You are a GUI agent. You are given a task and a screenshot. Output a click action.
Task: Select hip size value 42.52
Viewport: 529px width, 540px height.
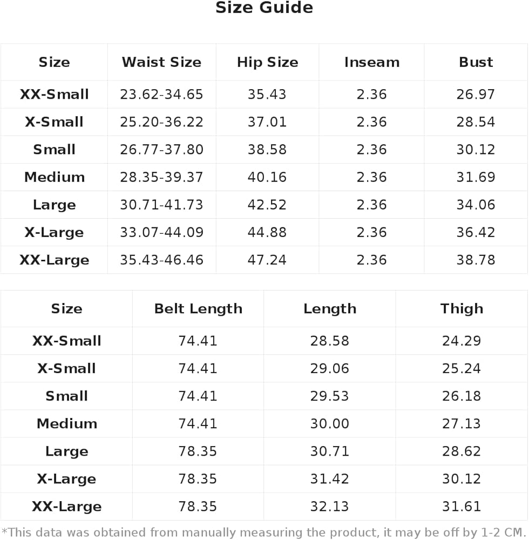pyautogui.click(x=267, y=205)
